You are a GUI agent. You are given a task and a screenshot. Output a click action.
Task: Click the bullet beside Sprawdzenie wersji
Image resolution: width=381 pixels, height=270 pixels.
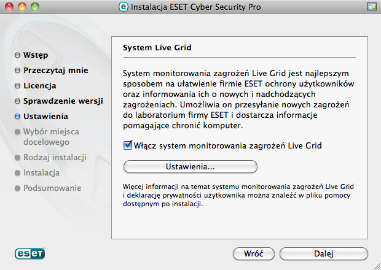point(17,101)
